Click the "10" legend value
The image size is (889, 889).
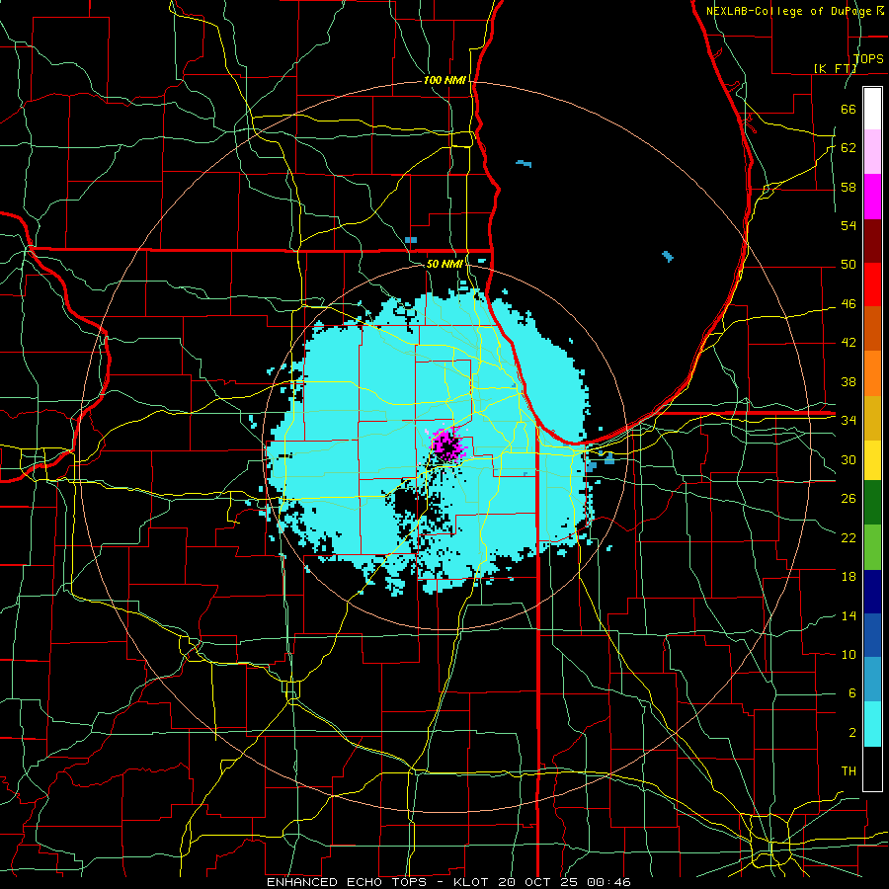point(849,654)
